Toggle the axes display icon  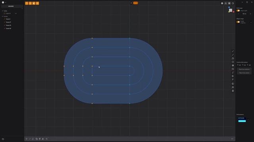(x=226, y=3)
